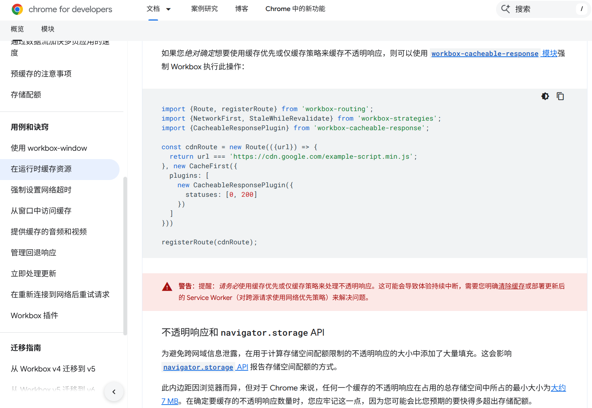Open the 文档 menu tab
Viewport: 592px width, 408px height.
(153, 9)
